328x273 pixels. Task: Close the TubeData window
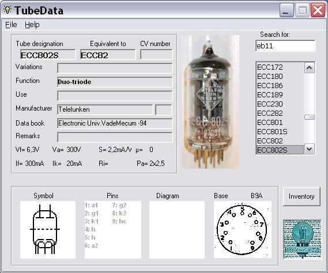pyautogui.click(x=318, y=10)
